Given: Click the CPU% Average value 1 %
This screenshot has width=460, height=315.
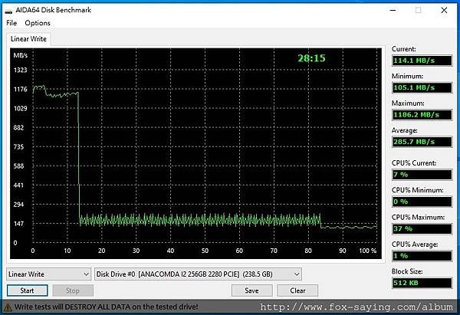Looking at the screenshot, I should coord(422,256).
